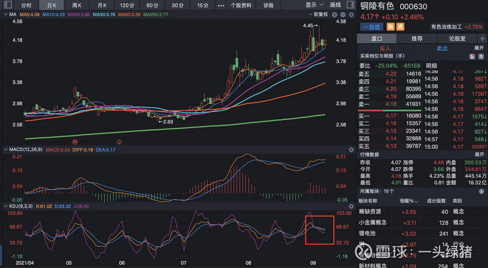
Task: Click the red Q event marker on the chart
Action: 119,142
